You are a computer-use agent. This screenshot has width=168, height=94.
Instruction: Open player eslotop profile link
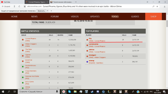(x=92, y=61)
